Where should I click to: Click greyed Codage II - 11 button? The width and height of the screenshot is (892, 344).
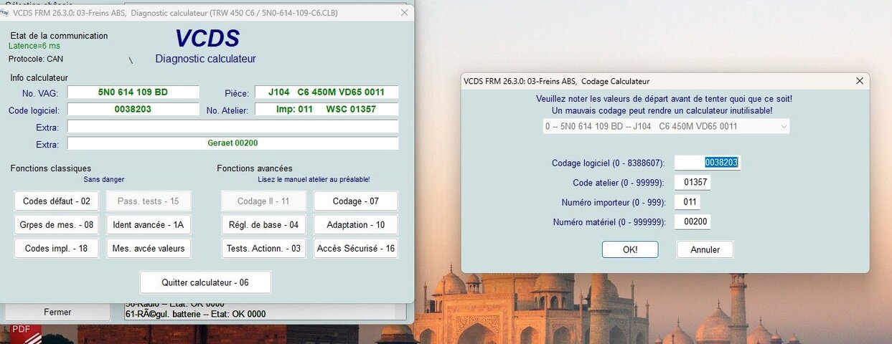pyautogui.click(x=263, y=201)
